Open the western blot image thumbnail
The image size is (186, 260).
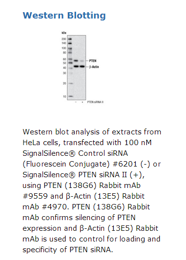(83, 68)
